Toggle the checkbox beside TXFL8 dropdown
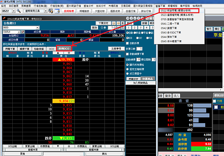 click(23, 32)
